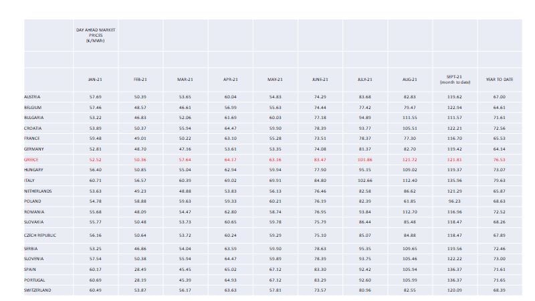
Task: Click the PORTUGAL row label
Action: pyautogui.click(x=35, y=280)
